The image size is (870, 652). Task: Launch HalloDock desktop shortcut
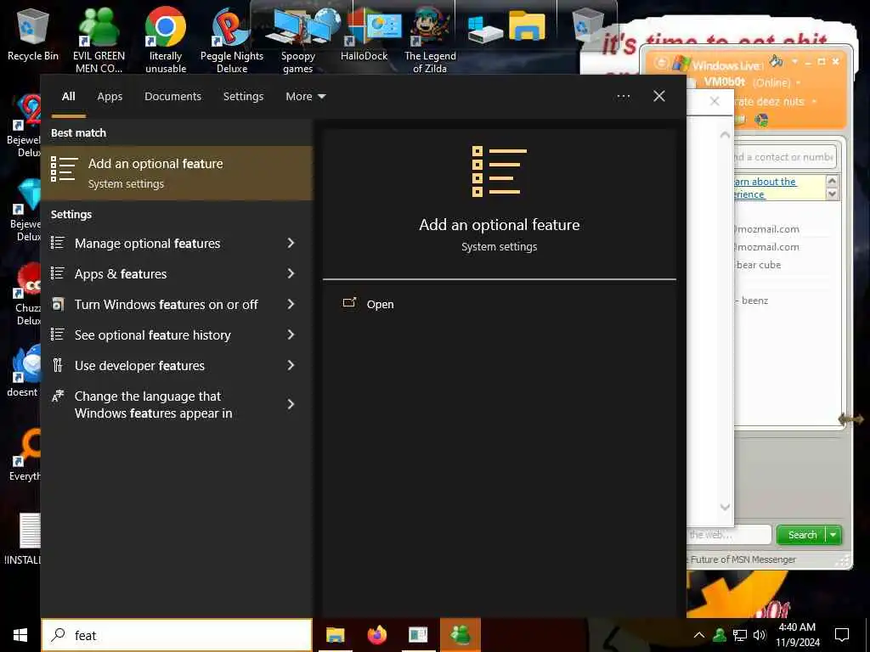pos(364,34)
